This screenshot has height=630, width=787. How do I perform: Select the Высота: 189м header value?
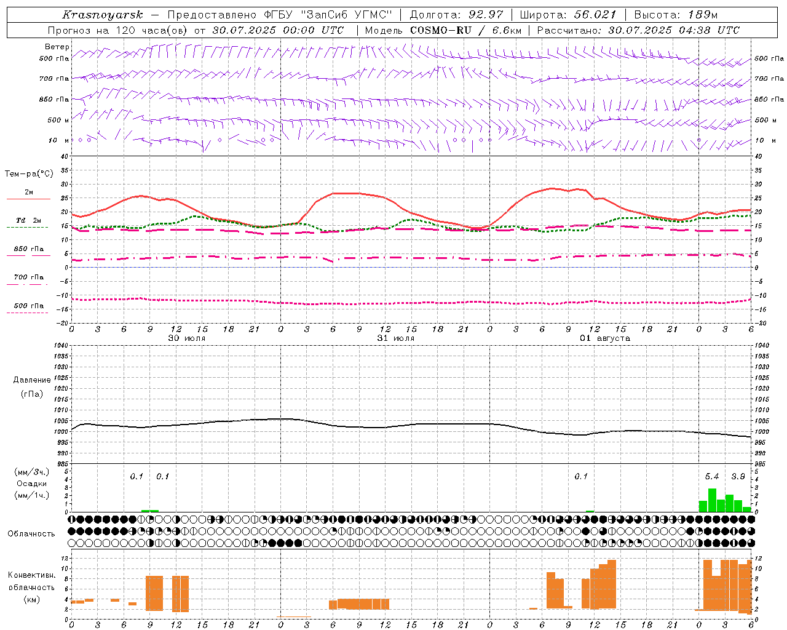676,15
